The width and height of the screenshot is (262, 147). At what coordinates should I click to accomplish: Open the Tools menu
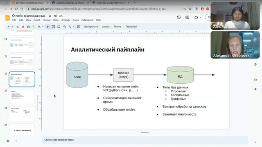(x=76, y=20)
